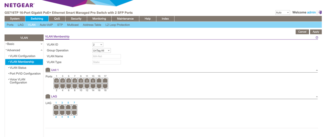The width and height of the screenshot is (327, 137).
Task: Go to the L2 Loop Protection submenu
Action: tap(118, 25)
